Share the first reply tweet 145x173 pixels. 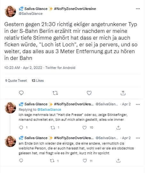pos(118,128)
